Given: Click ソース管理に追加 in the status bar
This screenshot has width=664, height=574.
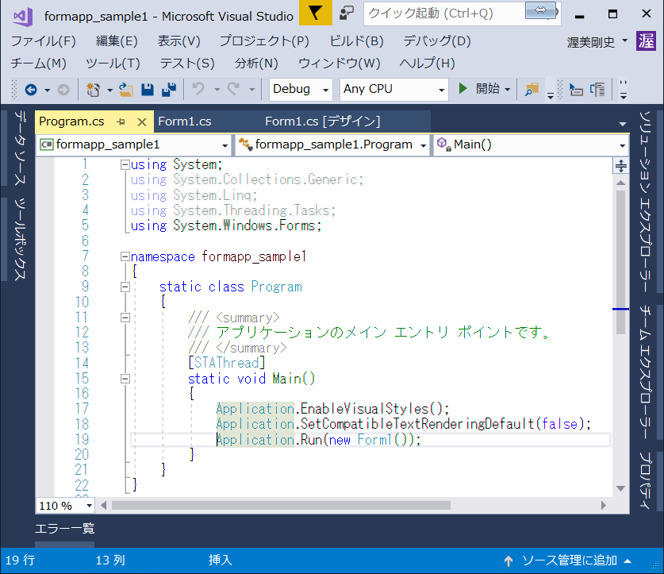Looking at the screenshot, I should pyautogui.click(x=569, y=561).
